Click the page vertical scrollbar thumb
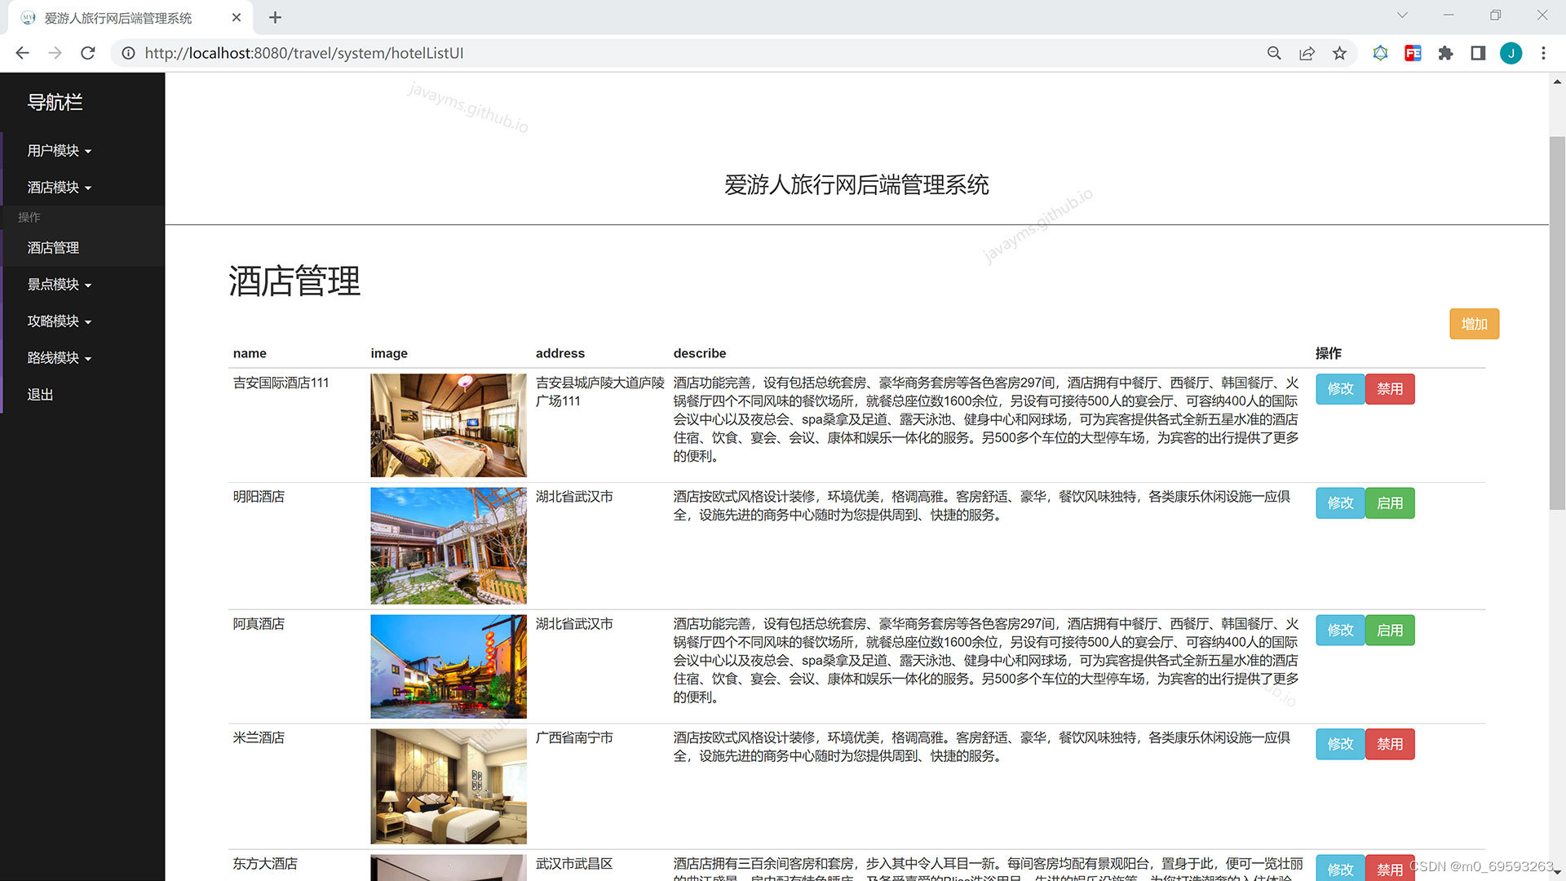The height and width of the screenshot is (881, 1566). pyautogui.click(x=1557, y=323)
